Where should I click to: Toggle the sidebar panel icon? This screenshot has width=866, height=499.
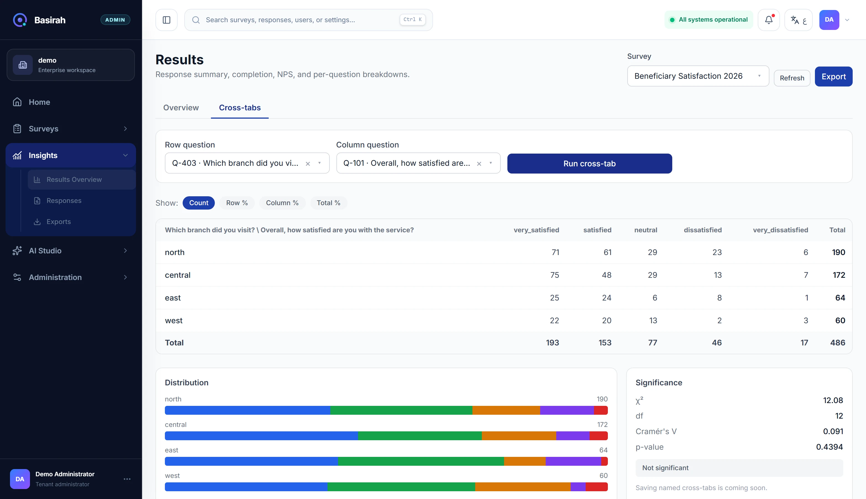(x=167, y=20)
